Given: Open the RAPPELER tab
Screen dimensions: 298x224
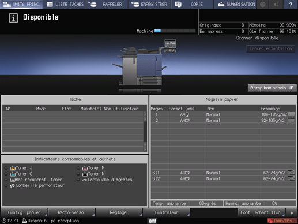Looking at the screenshot, I should [x=107, y=4].
